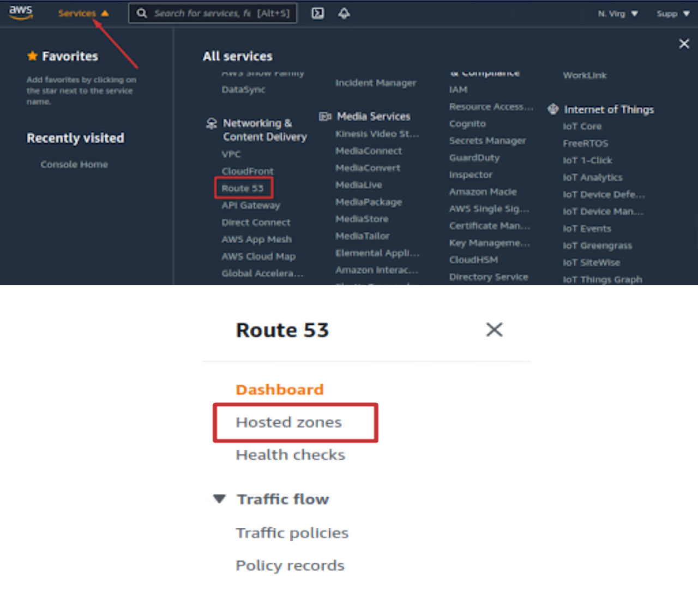Open MediaConvert service
This screenshot has width=698, height=594.
368,168
